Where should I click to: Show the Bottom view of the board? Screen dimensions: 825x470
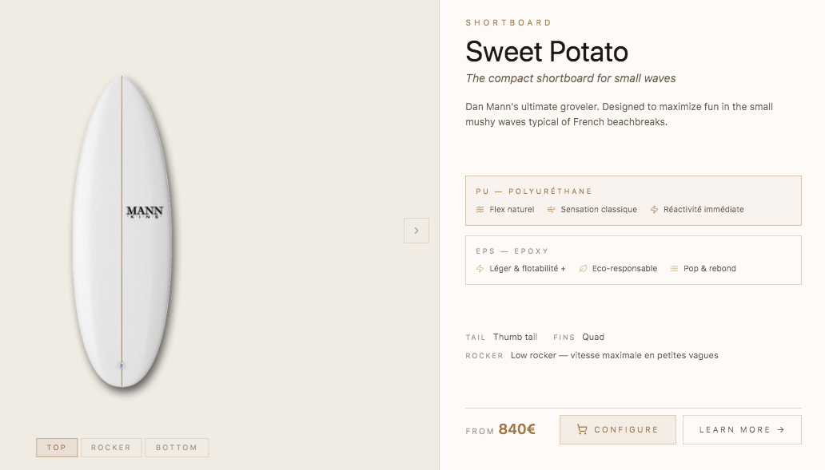pos(177,448)
